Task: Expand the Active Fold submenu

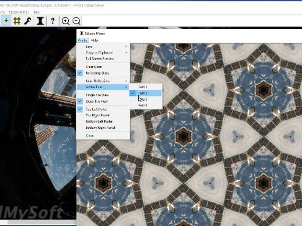Action: pyautogui.click(x=103, y=87)
